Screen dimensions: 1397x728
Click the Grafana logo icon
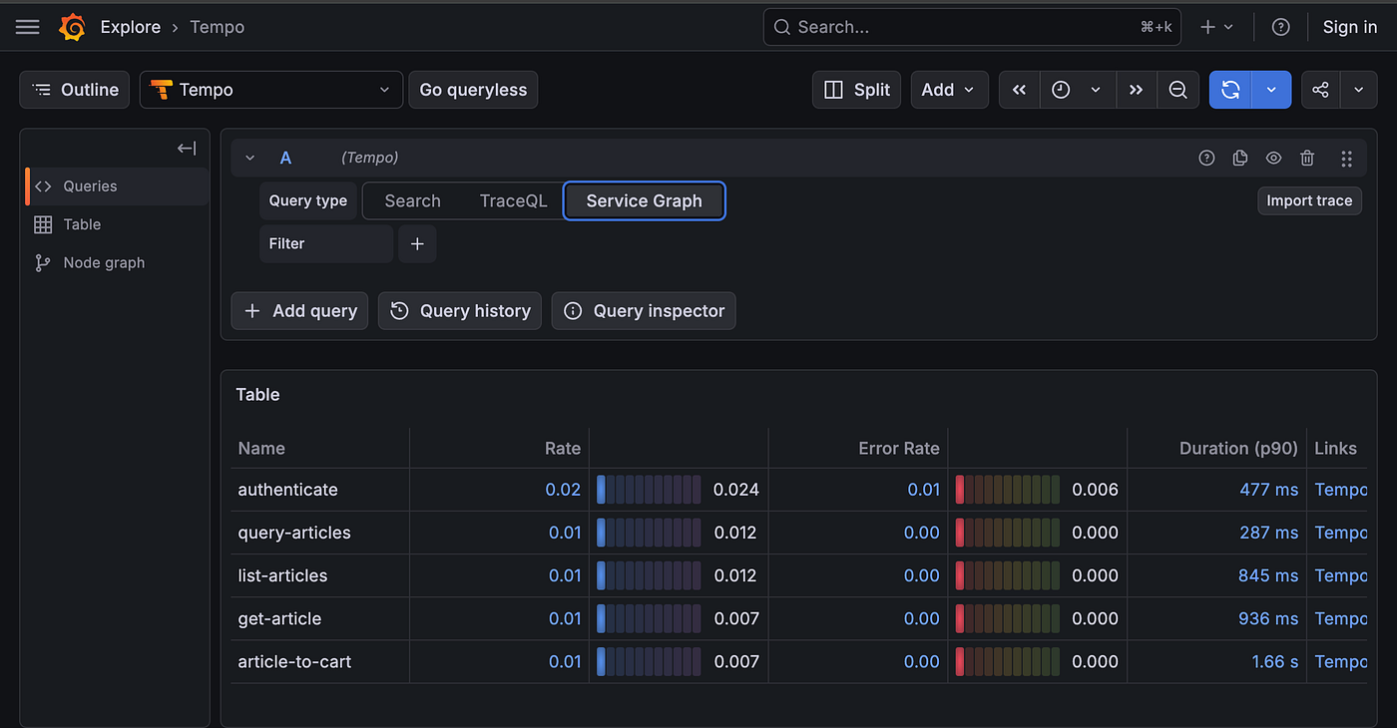[x=72, y=27]
